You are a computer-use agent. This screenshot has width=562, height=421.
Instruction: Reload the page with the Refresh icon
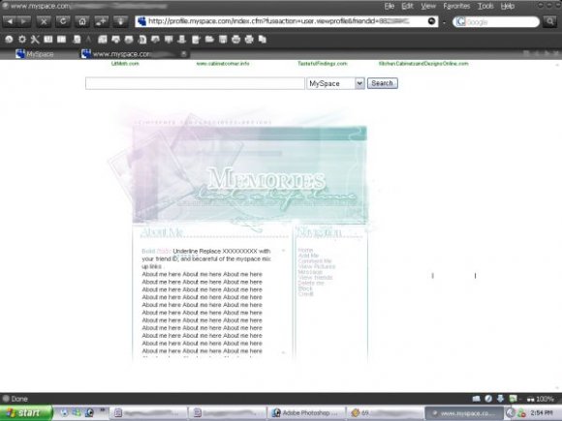click(x=63, y=21)
